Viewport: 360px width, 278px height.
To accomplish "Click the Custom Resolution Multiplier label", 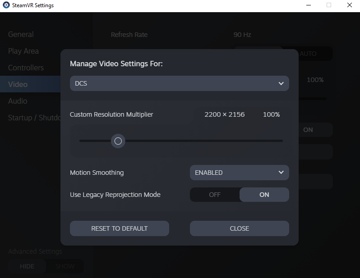I will click(x=111, y=114).
